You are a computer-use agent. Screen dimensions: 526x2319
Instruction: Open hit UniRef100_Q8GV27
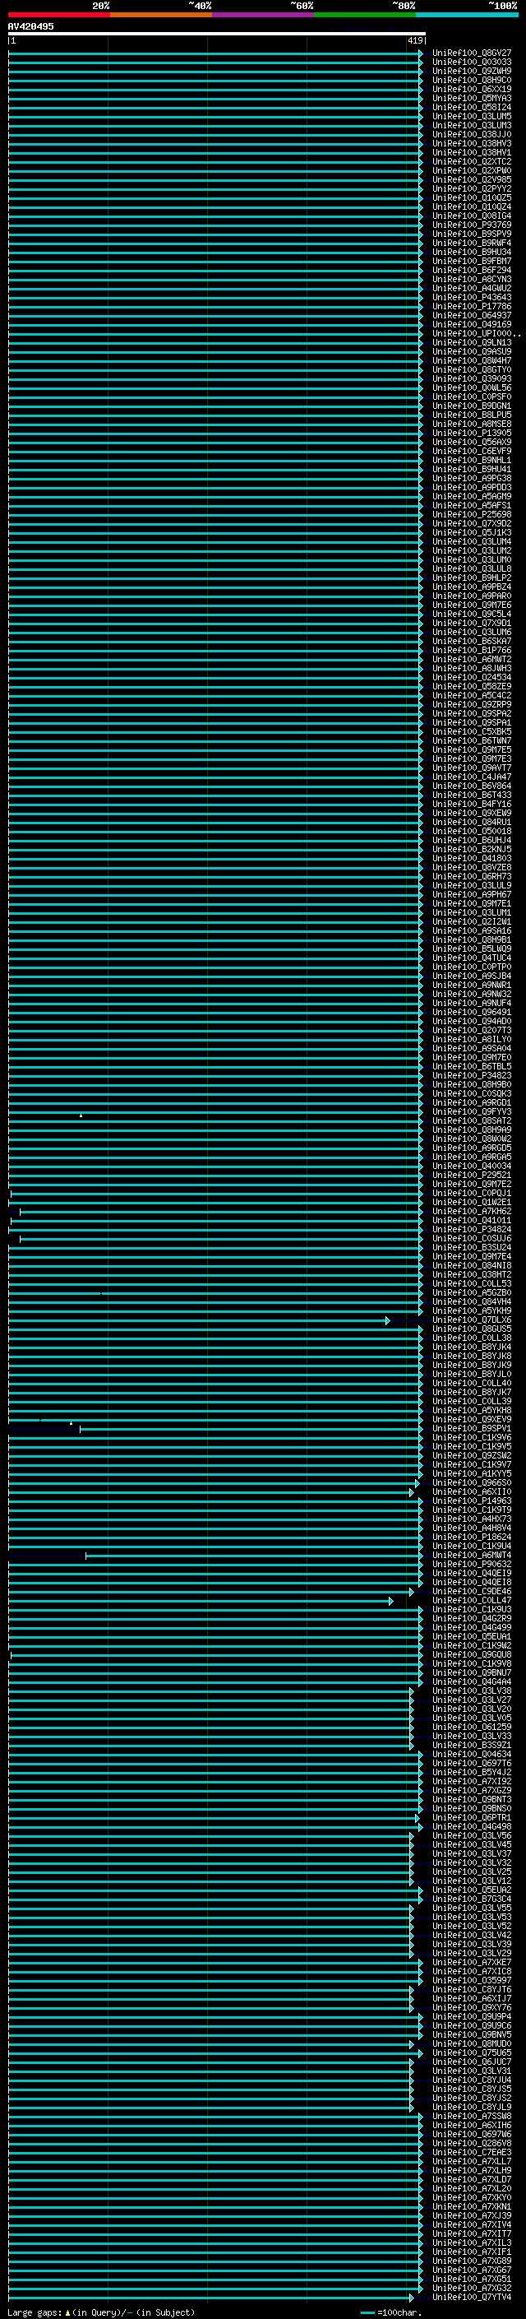tap(472, 53)
